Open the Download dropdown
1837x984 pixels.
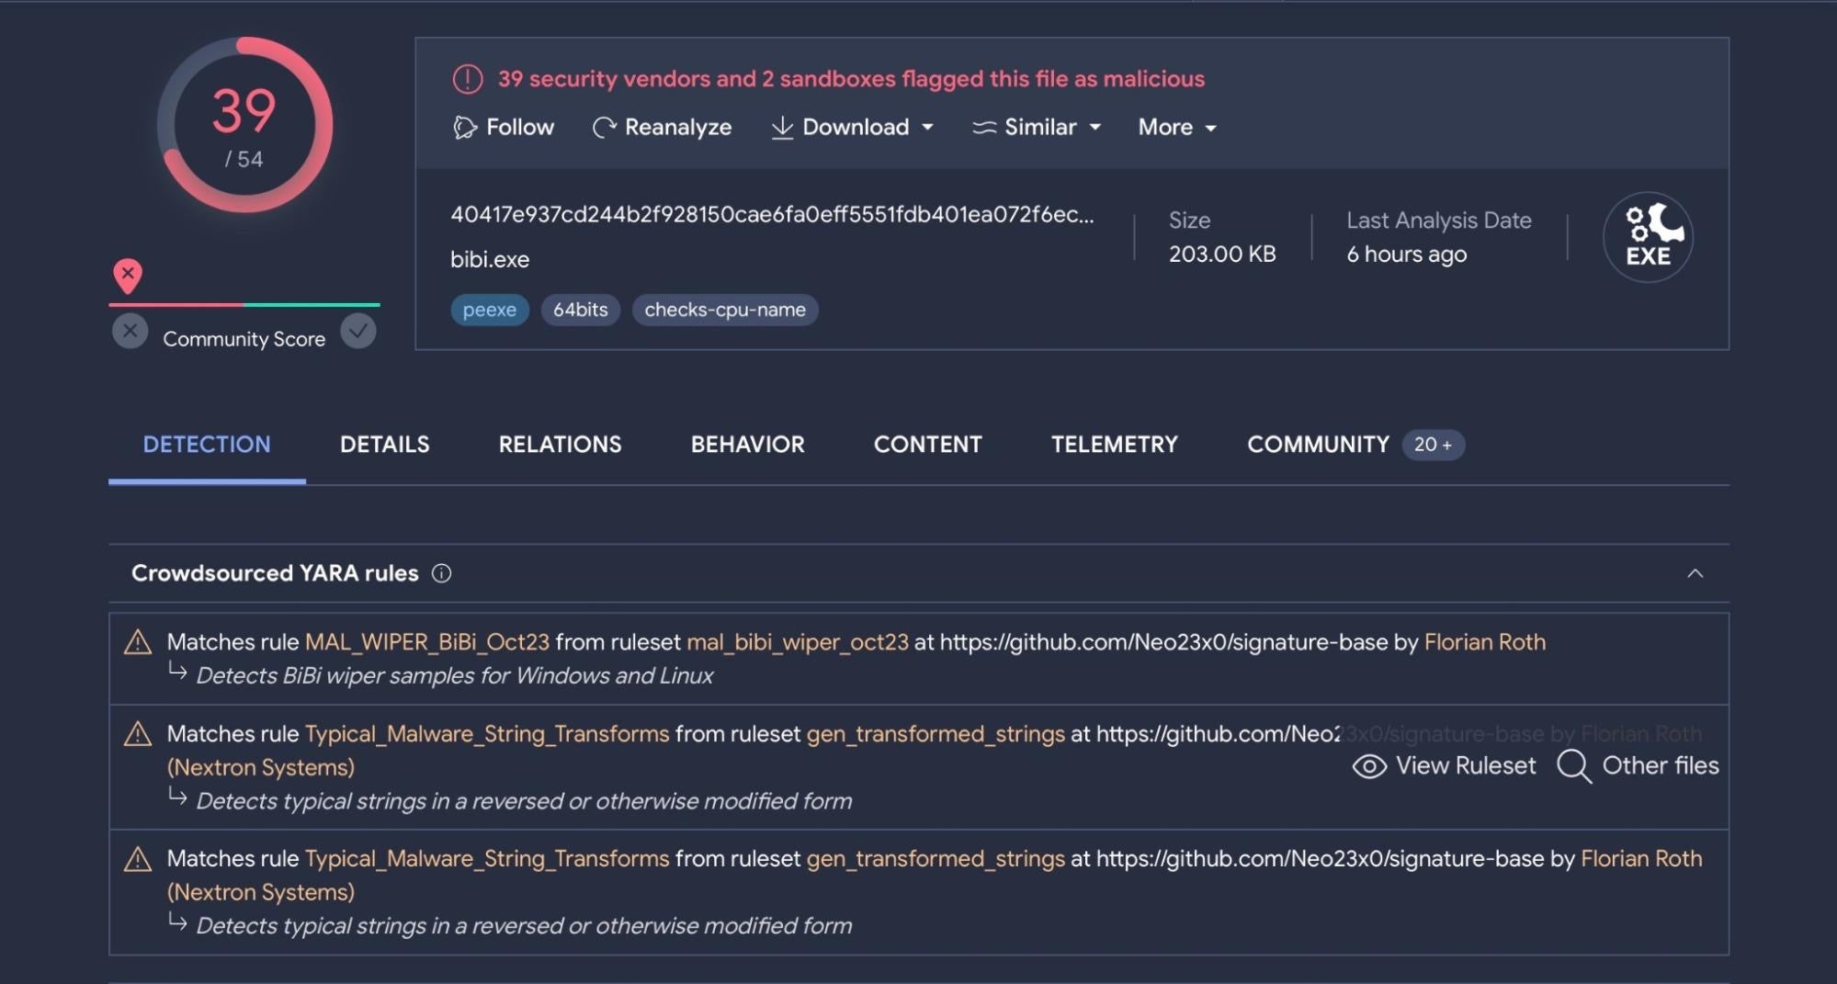(x=853, y=128)
